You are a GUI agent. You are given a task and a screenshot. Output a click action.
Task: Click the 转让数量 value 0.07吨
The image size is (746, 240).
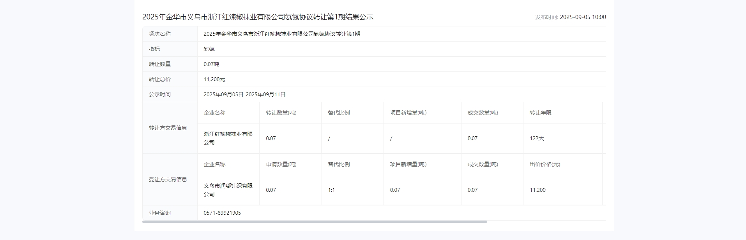pyautogui.click(x=211, y=64)
